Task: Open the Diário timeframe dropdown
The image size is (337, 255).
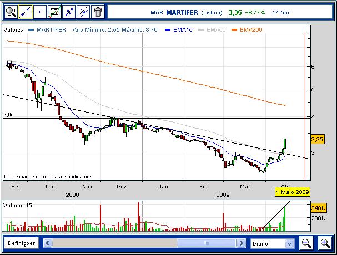Action: click(x=273, y=243)
